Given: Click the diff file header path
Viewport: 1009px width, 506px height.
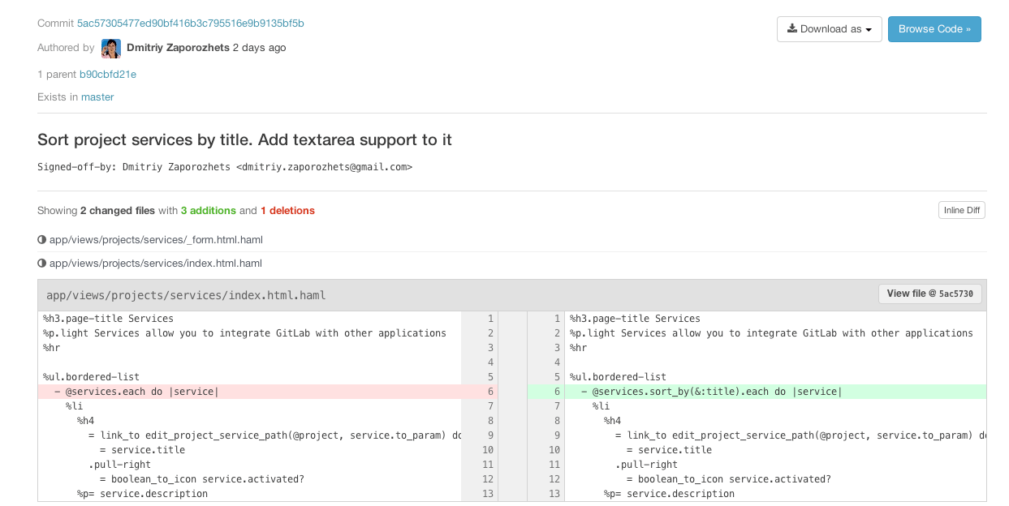Looking at the screenshot, I should tap(186, 295).
